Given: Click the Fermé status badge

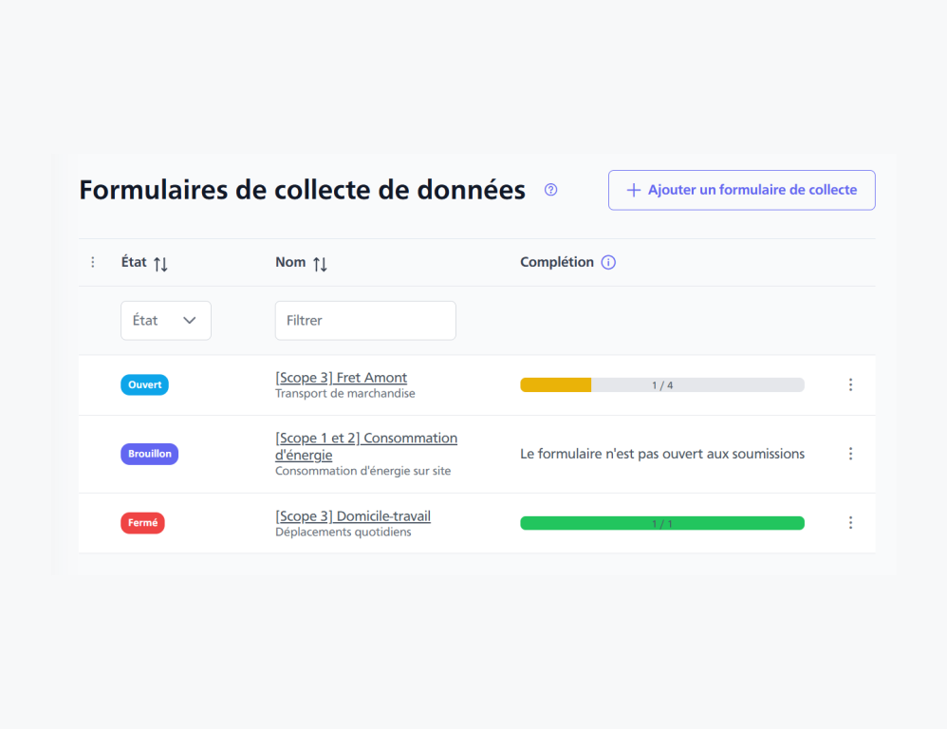Looking at the screenshot, I should click(142, 522).
